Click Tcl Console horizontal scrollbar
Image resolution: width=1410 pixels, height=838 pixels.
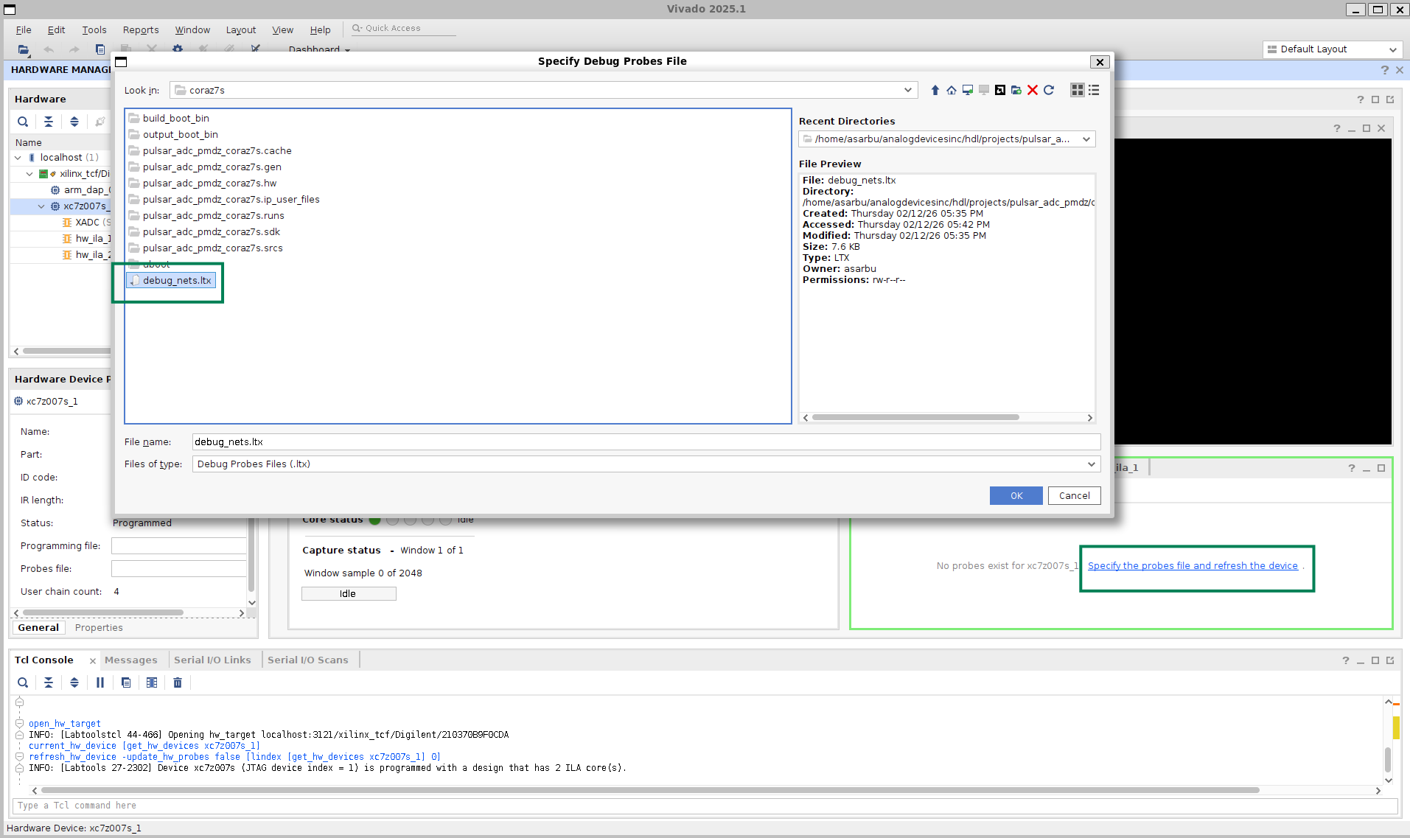650,791
